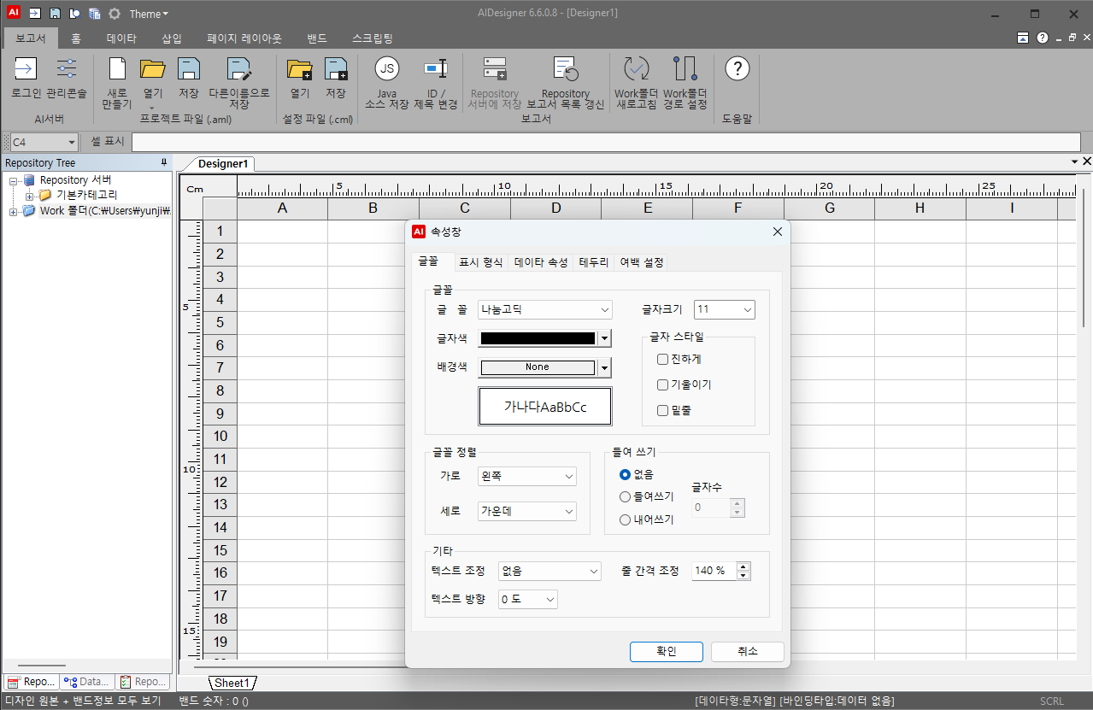
Task: Open the 도움말 help icon
Action: [x=737, y=70]
